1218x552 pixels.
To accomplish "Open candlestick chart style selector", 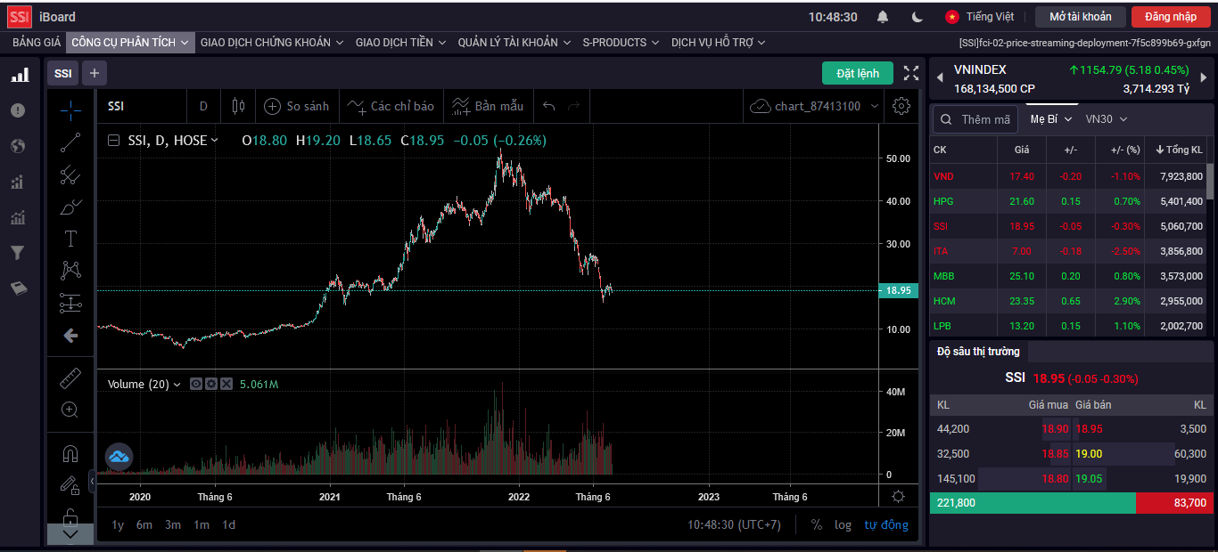I will tap(238, 106).
